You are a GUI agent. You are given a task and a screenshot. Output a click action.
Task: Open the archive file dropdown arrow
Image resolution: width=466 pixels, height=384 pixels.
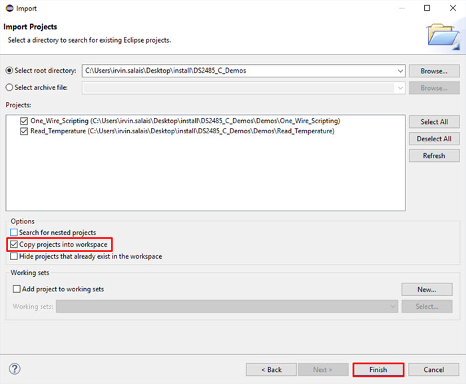pos(400,88)
